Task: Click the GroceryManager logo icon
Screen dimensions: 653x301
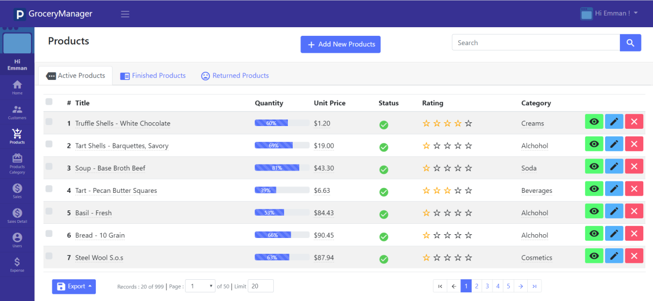Action: point(20,14)
